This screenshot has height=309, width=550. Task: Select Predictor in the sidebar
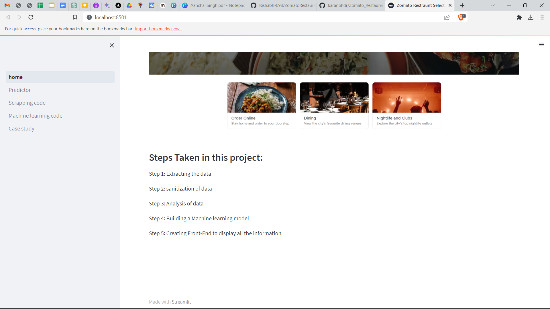tap(19, 90)
